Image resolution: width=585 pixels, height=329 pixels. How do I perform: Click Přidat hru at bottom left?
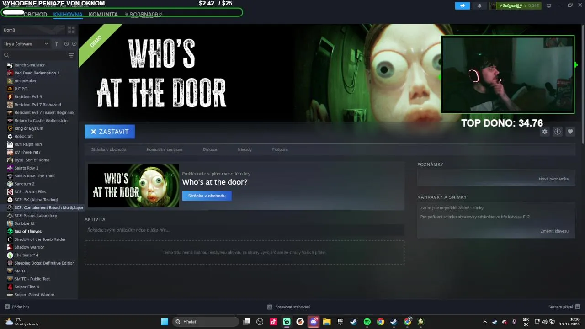pos(17,307)
